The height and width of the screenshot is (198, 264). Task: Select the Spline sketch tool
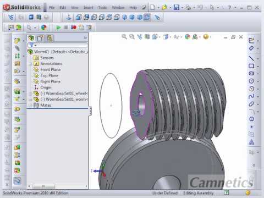(x=251, y=96)
